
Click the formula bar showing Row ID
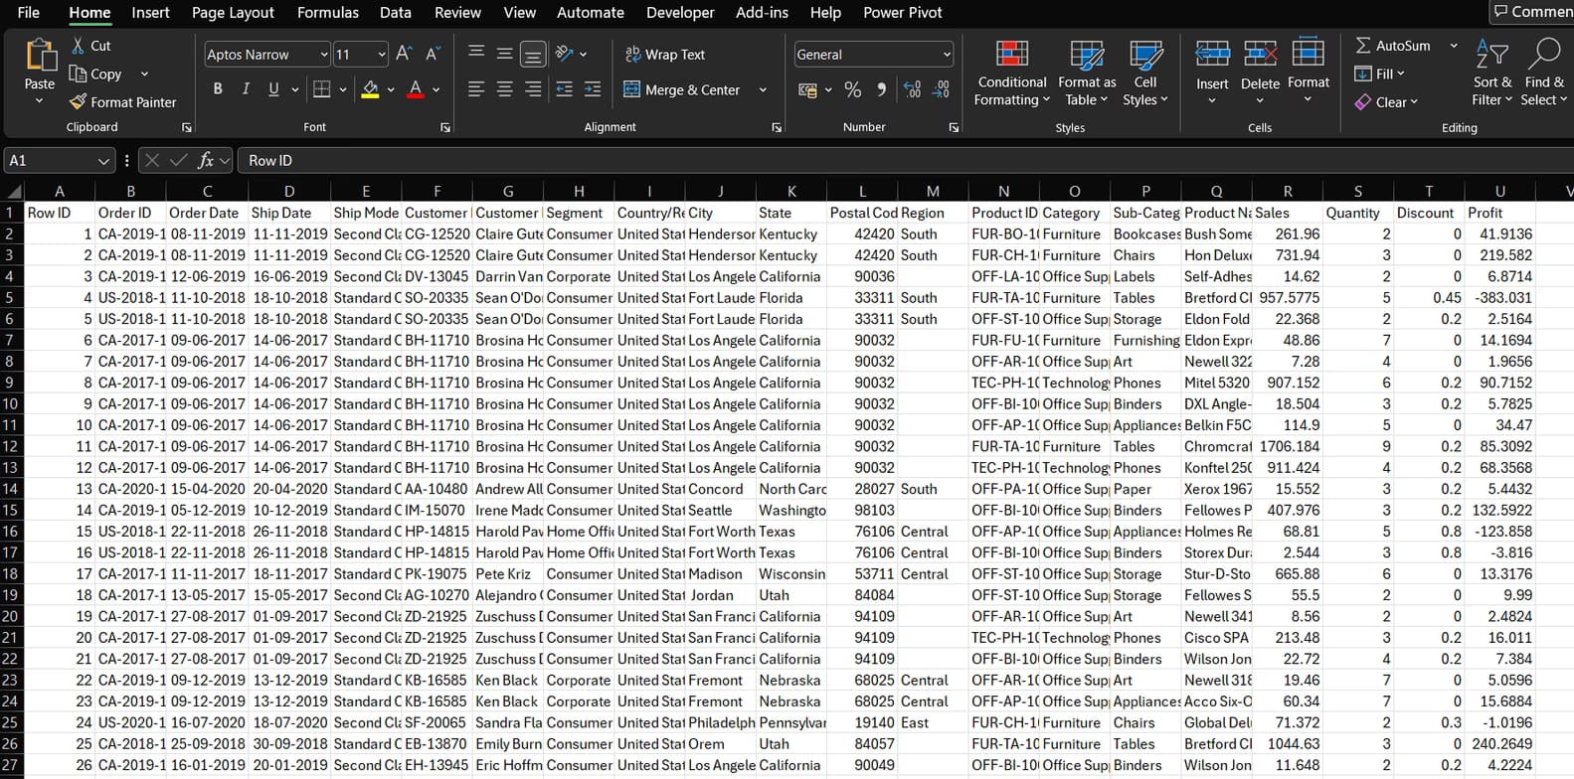905,160
